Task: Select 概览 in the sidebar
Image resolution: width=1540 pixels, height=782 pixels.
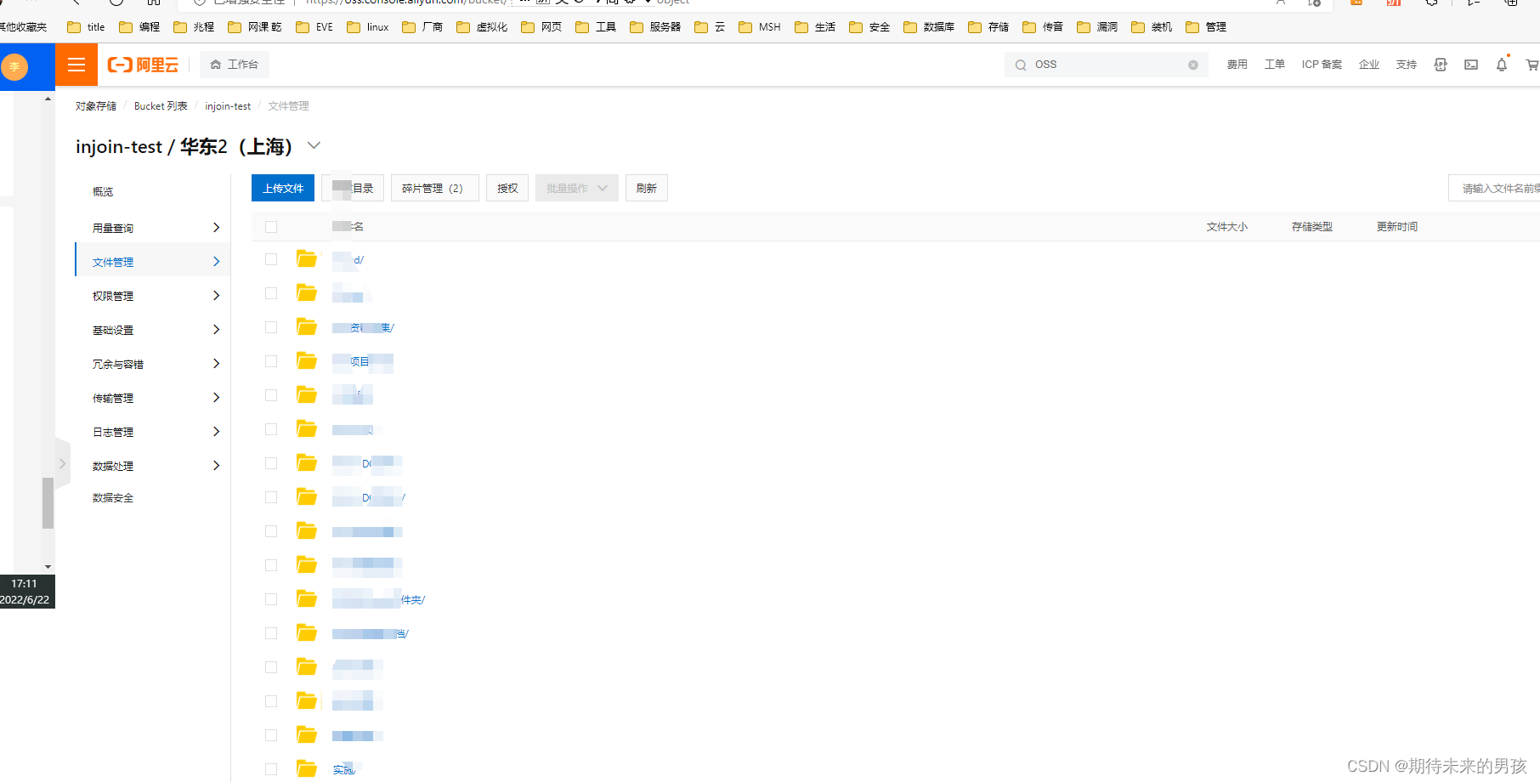Action: (103, 192)
